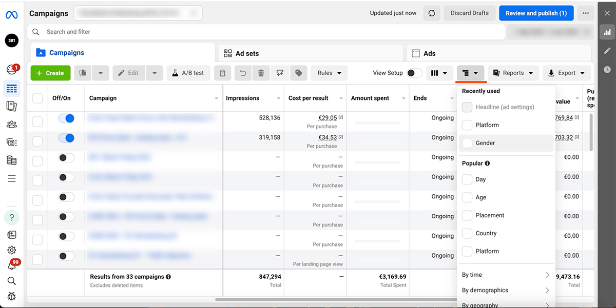Toggle off the first active campaign
The image size is (616, 308).
point(67,118)
